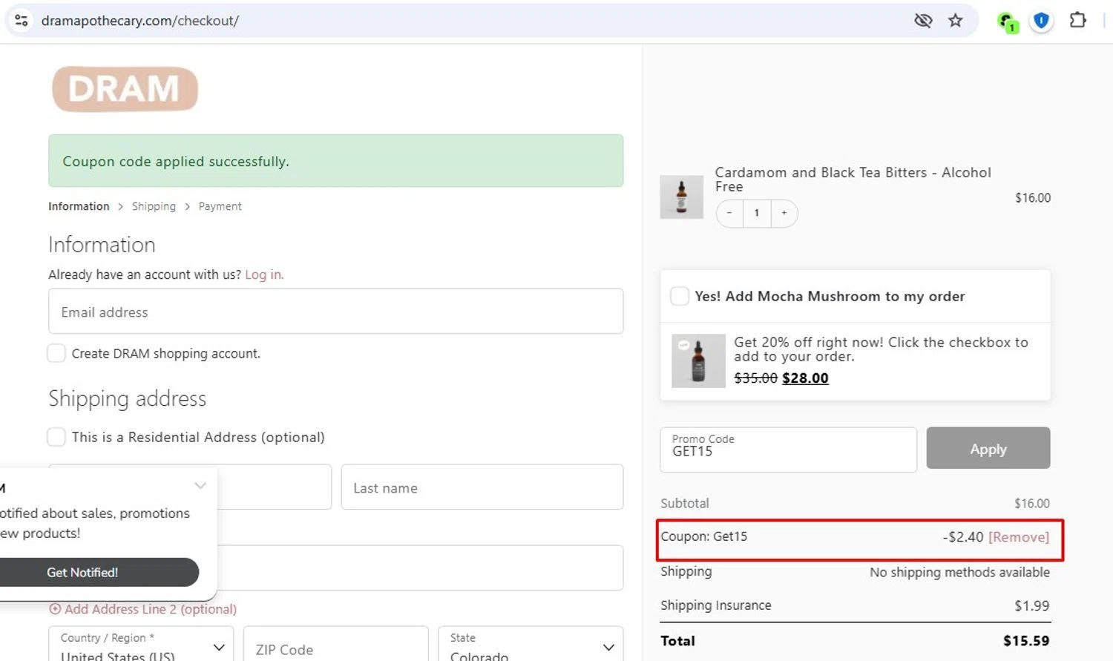1113x661 pixels.
Task: Increase quantity with the plus button
Action: (784, 213)
